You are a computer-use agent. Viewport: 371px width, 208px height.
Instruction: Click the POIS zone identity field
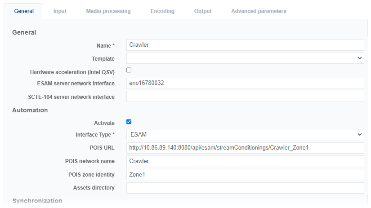pyautogui.click(x=245, y=174)
